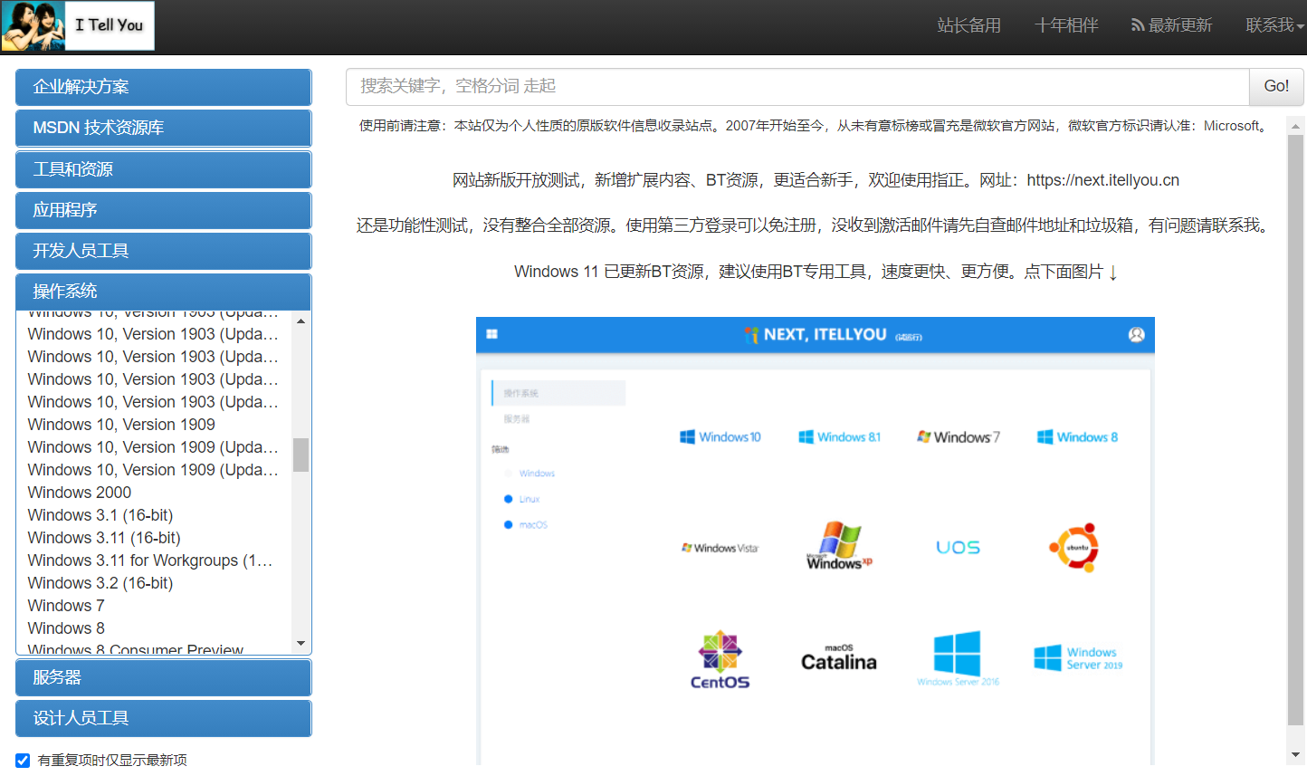The image size is (1307, 776).
Task: Click the main page scroll-up arrow
Action: [x=1295, y=126]
